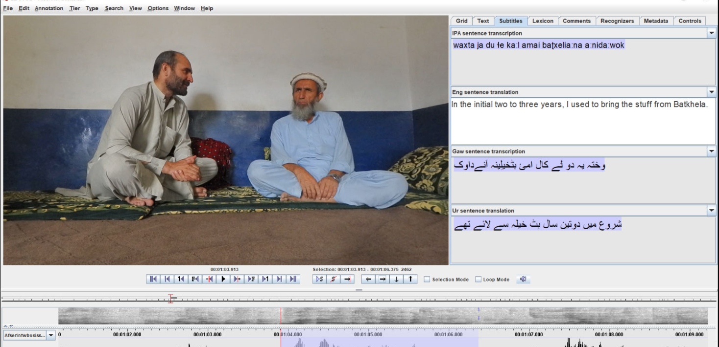Go to next annotation (right arrow)

click(383, 279)
